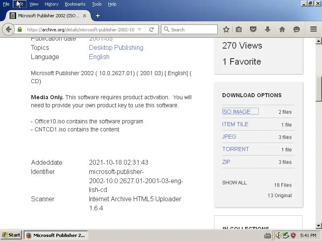This screenshot has width=322, height=241.
Task: Click the network connection tray icon
Action: point(286,235)
